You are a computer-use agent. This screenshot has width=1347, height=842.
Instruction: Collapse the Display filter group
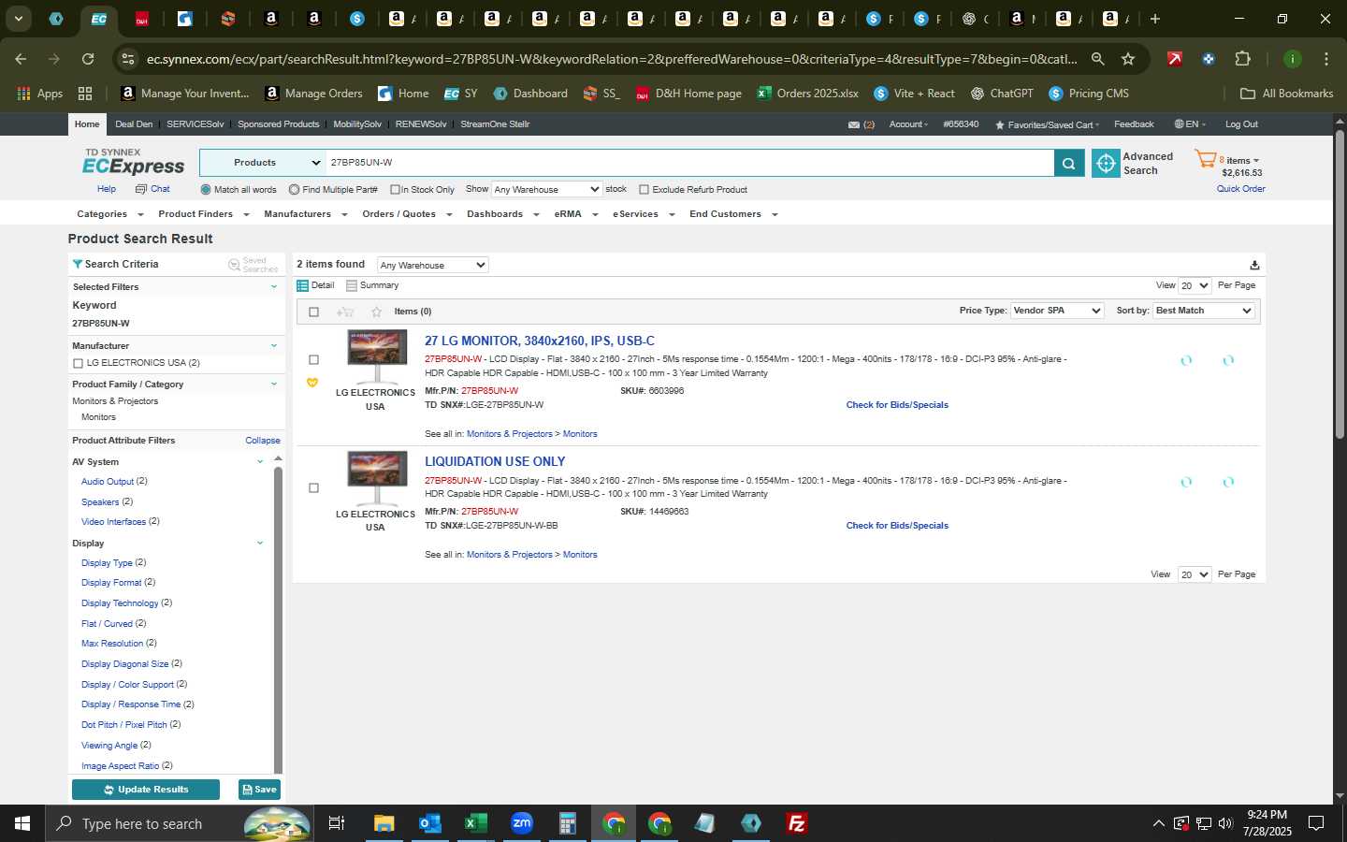click(x=260, y=544)
